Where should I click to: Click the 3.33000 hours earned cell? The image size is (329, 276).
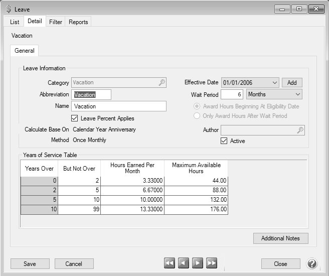point(132,181)
